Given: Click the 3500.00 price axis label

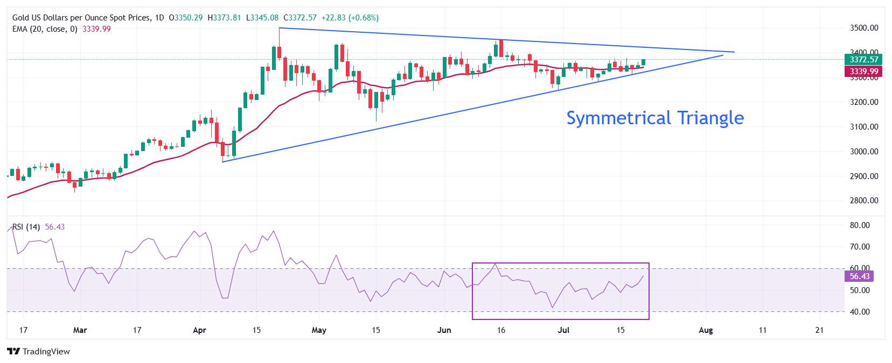Looking at the screenshot, I should pyautogui.click(x=863, y=28).
